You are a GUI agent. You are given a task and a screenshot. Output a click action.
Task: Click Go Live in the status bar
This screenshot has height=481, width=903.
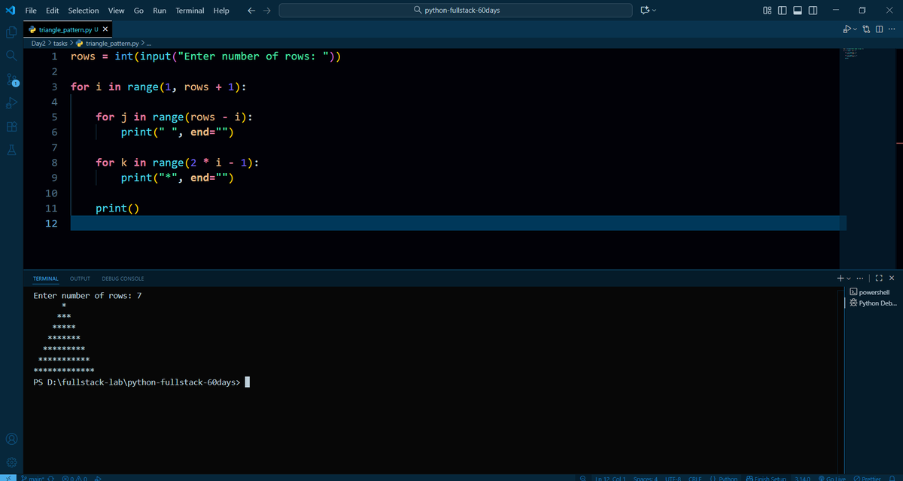tap(831, 477)
